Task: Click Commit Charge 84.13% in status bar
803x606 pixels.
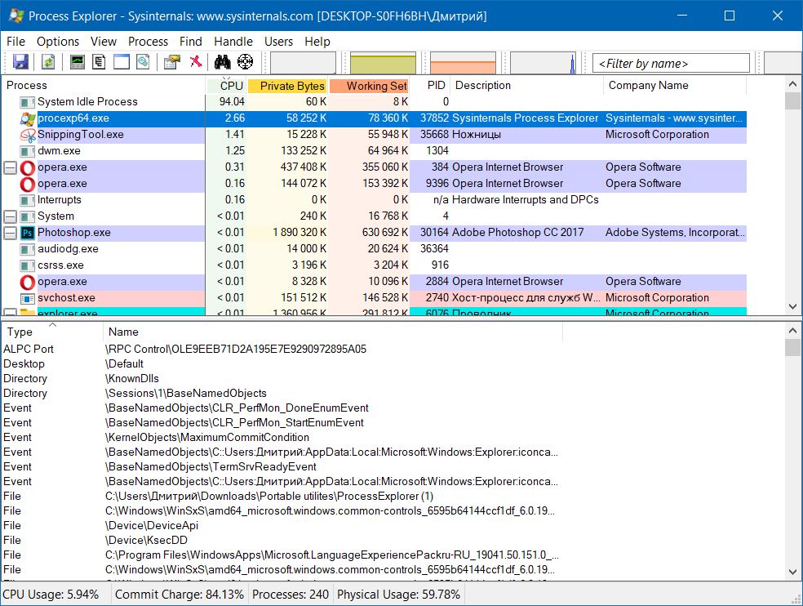Action: 180,595
